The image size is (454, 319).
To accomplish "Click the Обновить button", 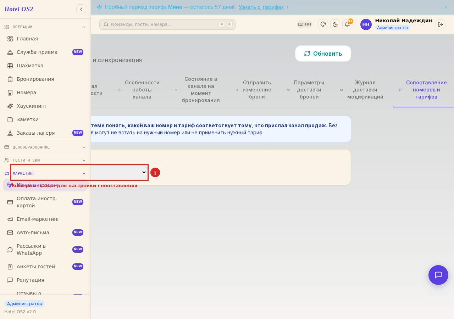I will coord(323,54).
